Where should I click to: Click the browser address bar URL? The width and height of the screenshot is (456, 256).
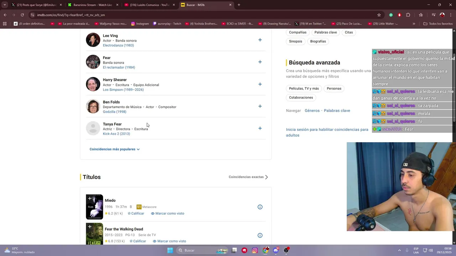tap(71, 15)
